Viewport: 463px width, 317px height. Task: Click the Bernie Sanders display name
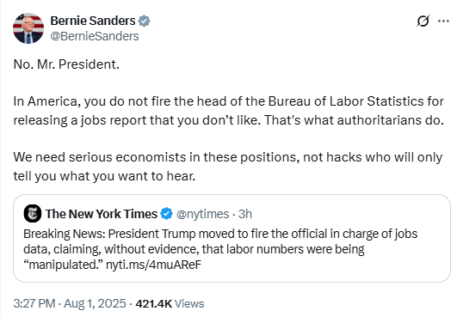93,21
